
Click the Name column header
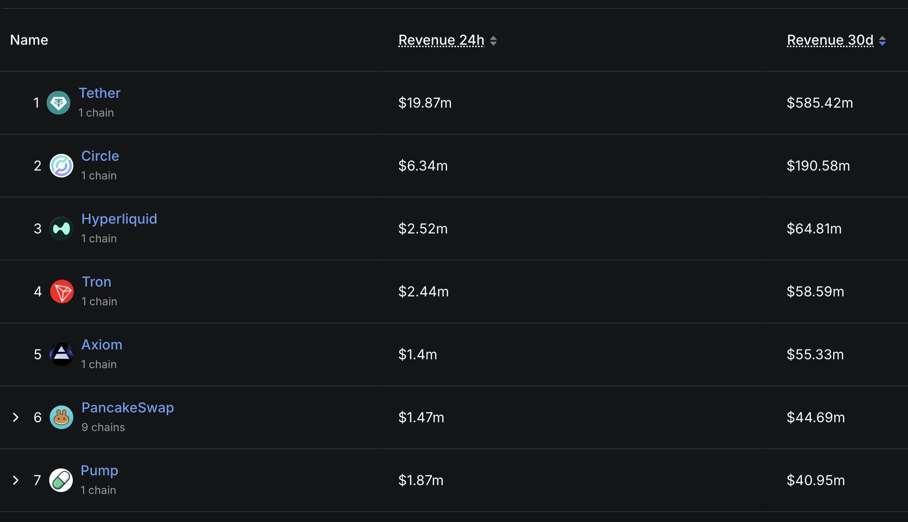coord(29,40)
